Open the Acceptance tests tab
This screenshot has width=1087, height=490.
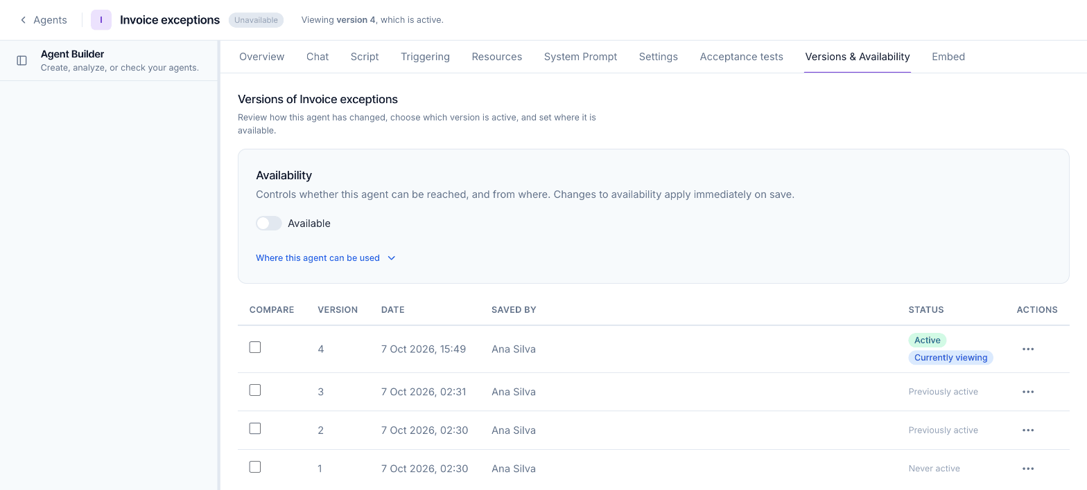tap(742, 57)
